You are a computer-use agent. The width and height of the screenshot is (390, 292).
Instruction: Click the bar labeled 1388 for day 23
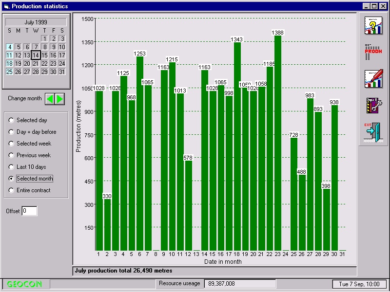(x=278, y=143)
